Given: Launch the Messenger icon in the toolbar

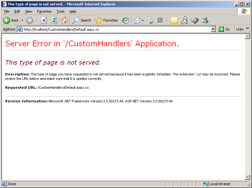Looking at the screenshot, I should pyautogui.click(x=205, y=20).
